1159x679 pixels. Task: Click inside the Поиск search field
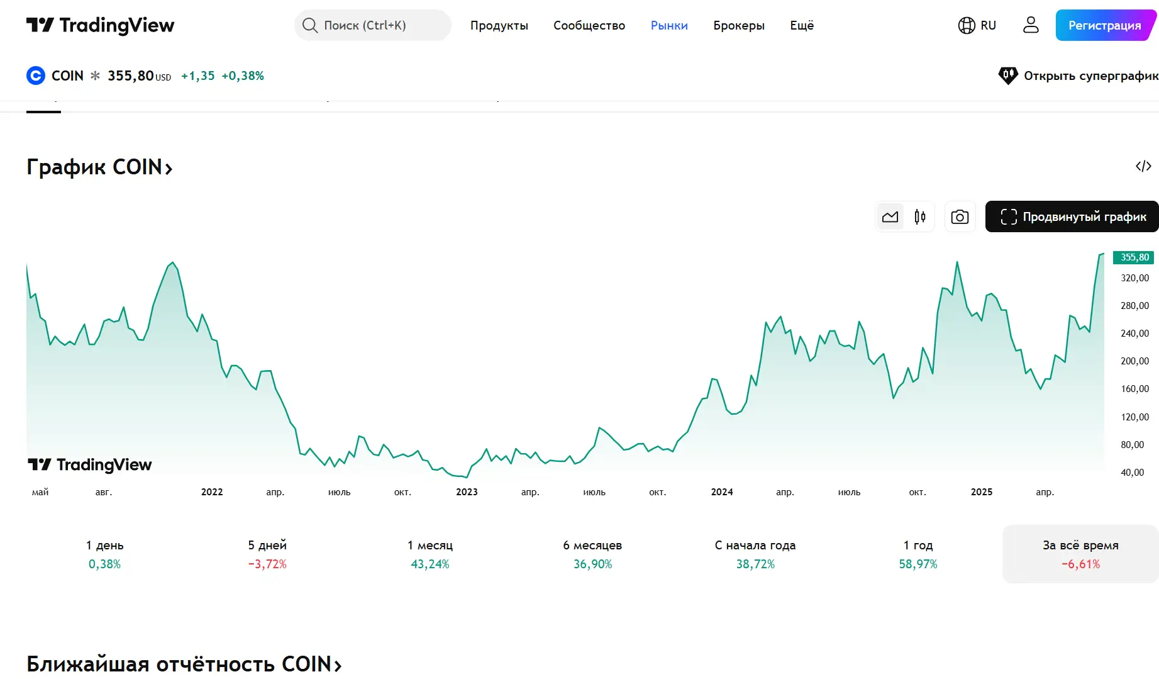click(x=372, y=25)
